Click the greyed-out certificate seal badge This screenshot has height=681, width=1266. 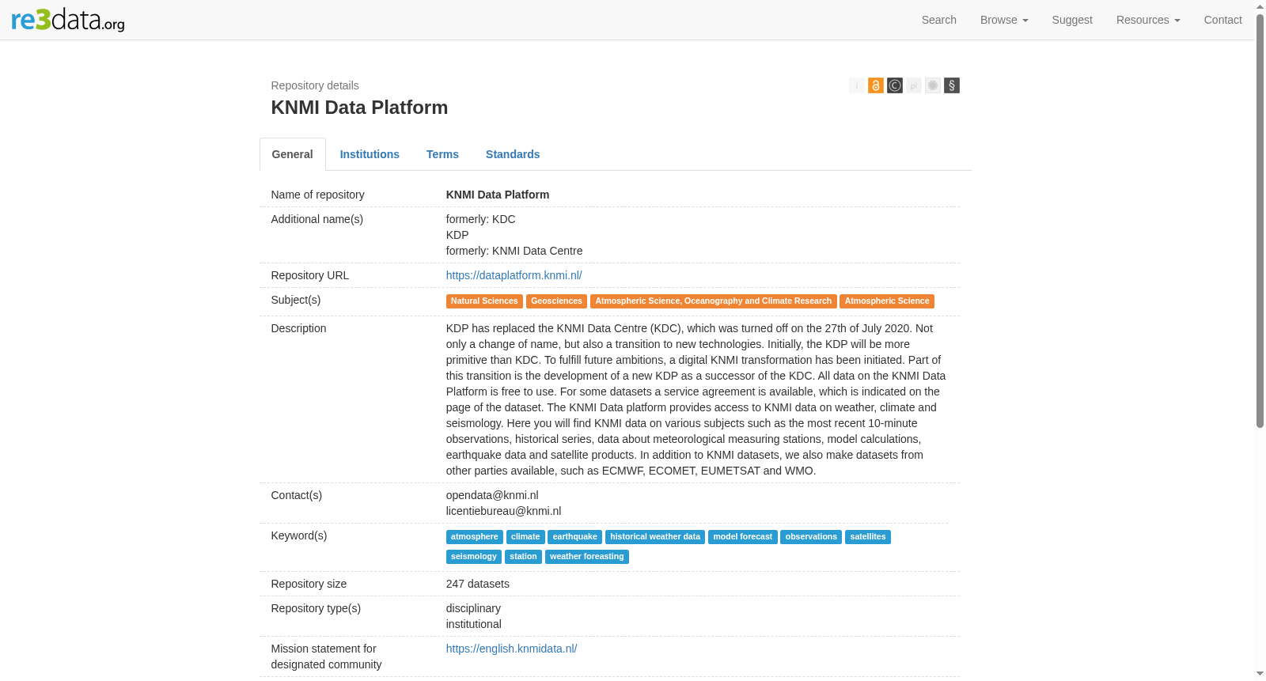pyautogui.click(x=933, y=85)
